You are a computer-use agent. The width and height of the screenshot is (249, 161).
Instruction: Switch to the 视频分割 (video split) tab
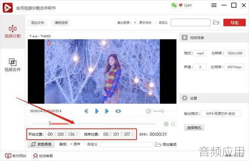(12, 32)
